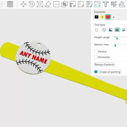Open the help question mark icon
Image resolution: width=127 pixels, height=127 pixels.
tap(96, 72)
